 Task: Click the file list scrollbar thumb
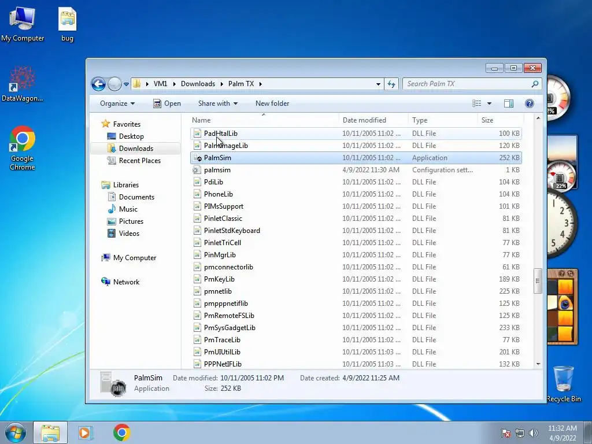pyautogui.click(x=538, y=280)
